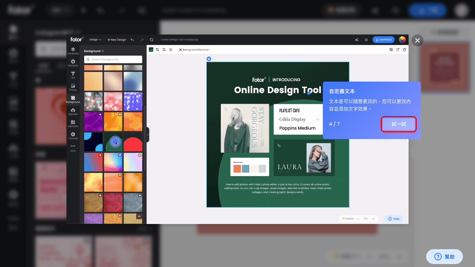Open the Tutorials panel in the sidebar
The width and height of the screenshot is (475, 267).
pyautogui.click(x=73, y=136)
